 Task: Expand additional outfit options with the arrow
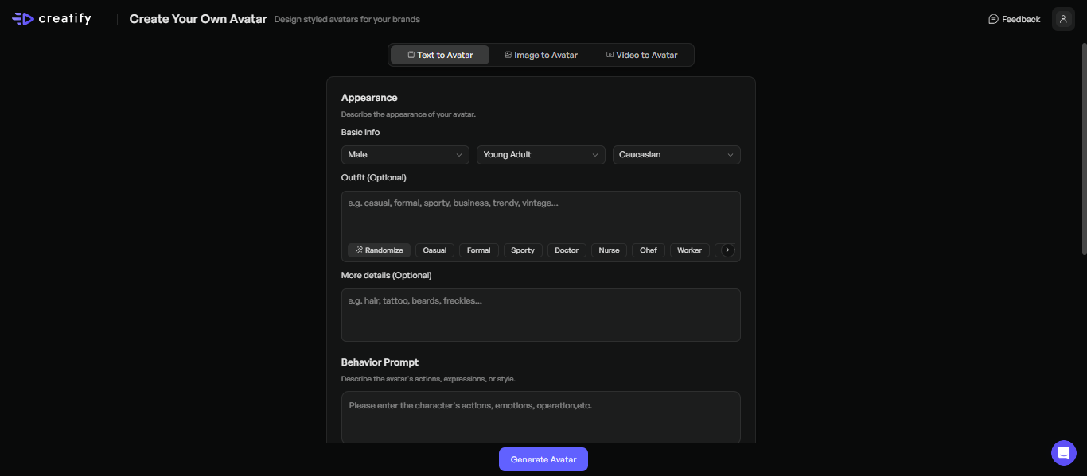pos(726,250)
